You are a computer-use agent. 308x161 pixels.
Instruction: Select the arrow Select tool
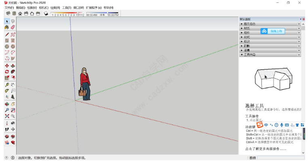7,21
